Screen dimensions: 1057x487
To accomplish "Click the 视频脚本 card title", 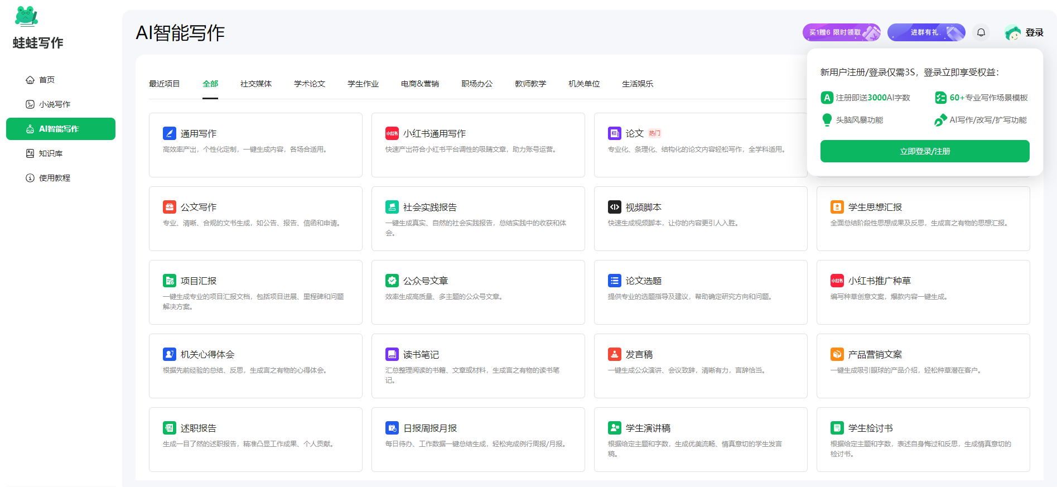I will tap(644, 208).
